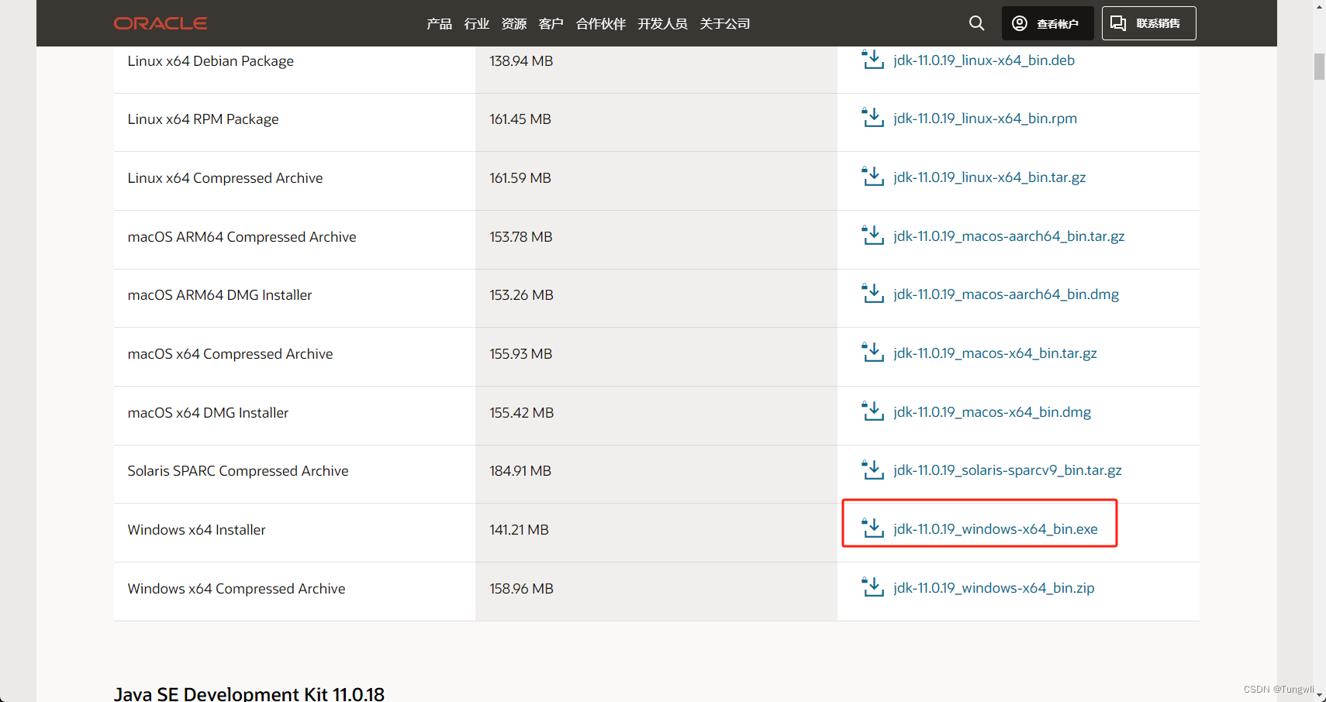Click download icon for macos-aarch64_bin.tar.gz

pos(873,236)
